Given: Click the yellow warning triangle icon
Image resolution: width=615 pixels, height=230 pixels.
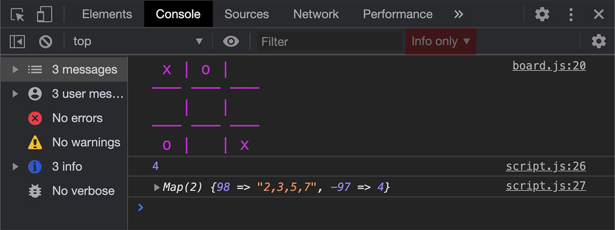Looking at the screenshot, I should point(35,142).
